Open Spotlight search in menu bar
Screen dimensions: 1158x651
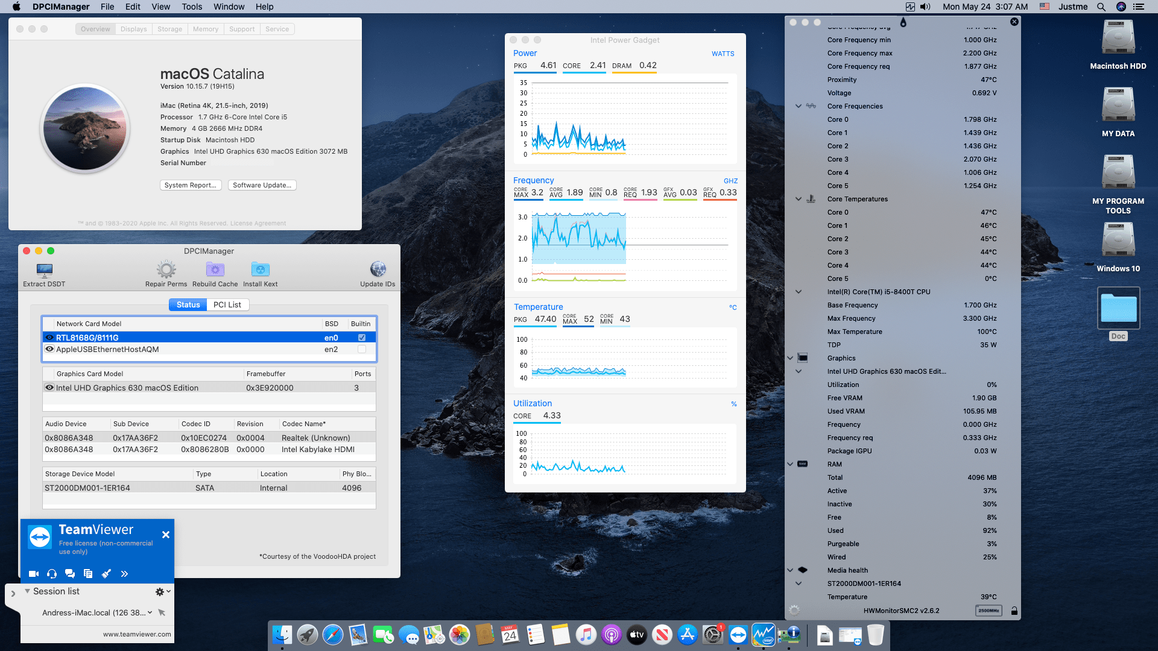1101,7
